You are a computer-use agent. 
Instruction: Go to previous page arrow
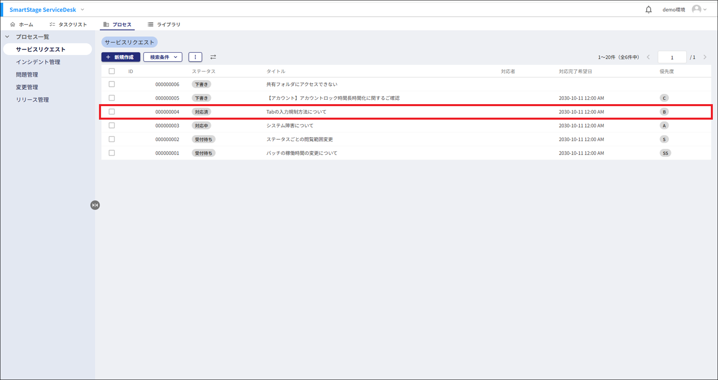click(x=648, y=57)
